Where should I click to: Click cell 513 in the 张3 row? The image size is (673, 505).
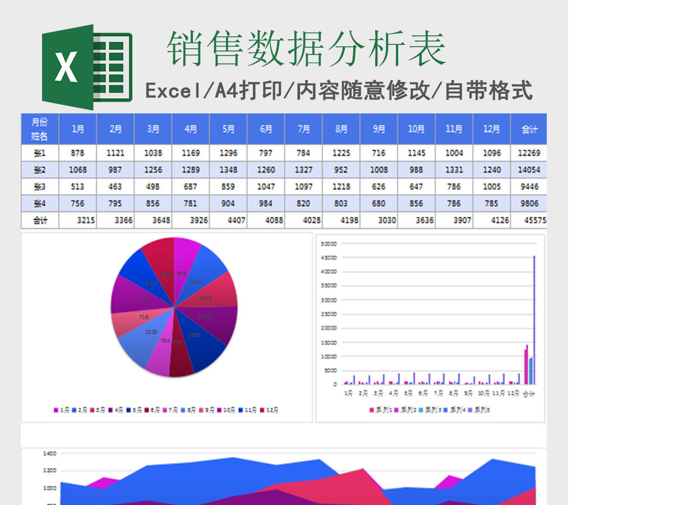click(x=78, y=187)
